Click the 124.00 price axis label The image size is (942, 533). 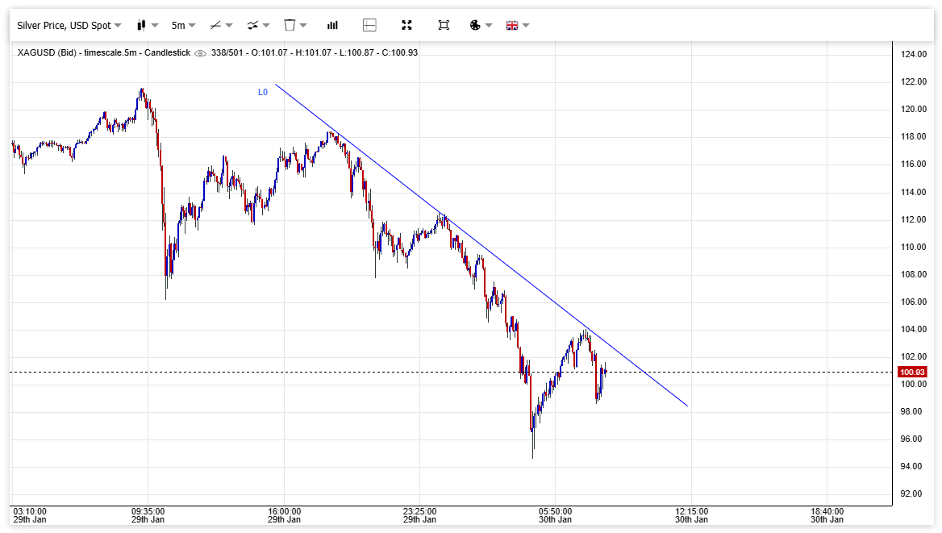913,54
